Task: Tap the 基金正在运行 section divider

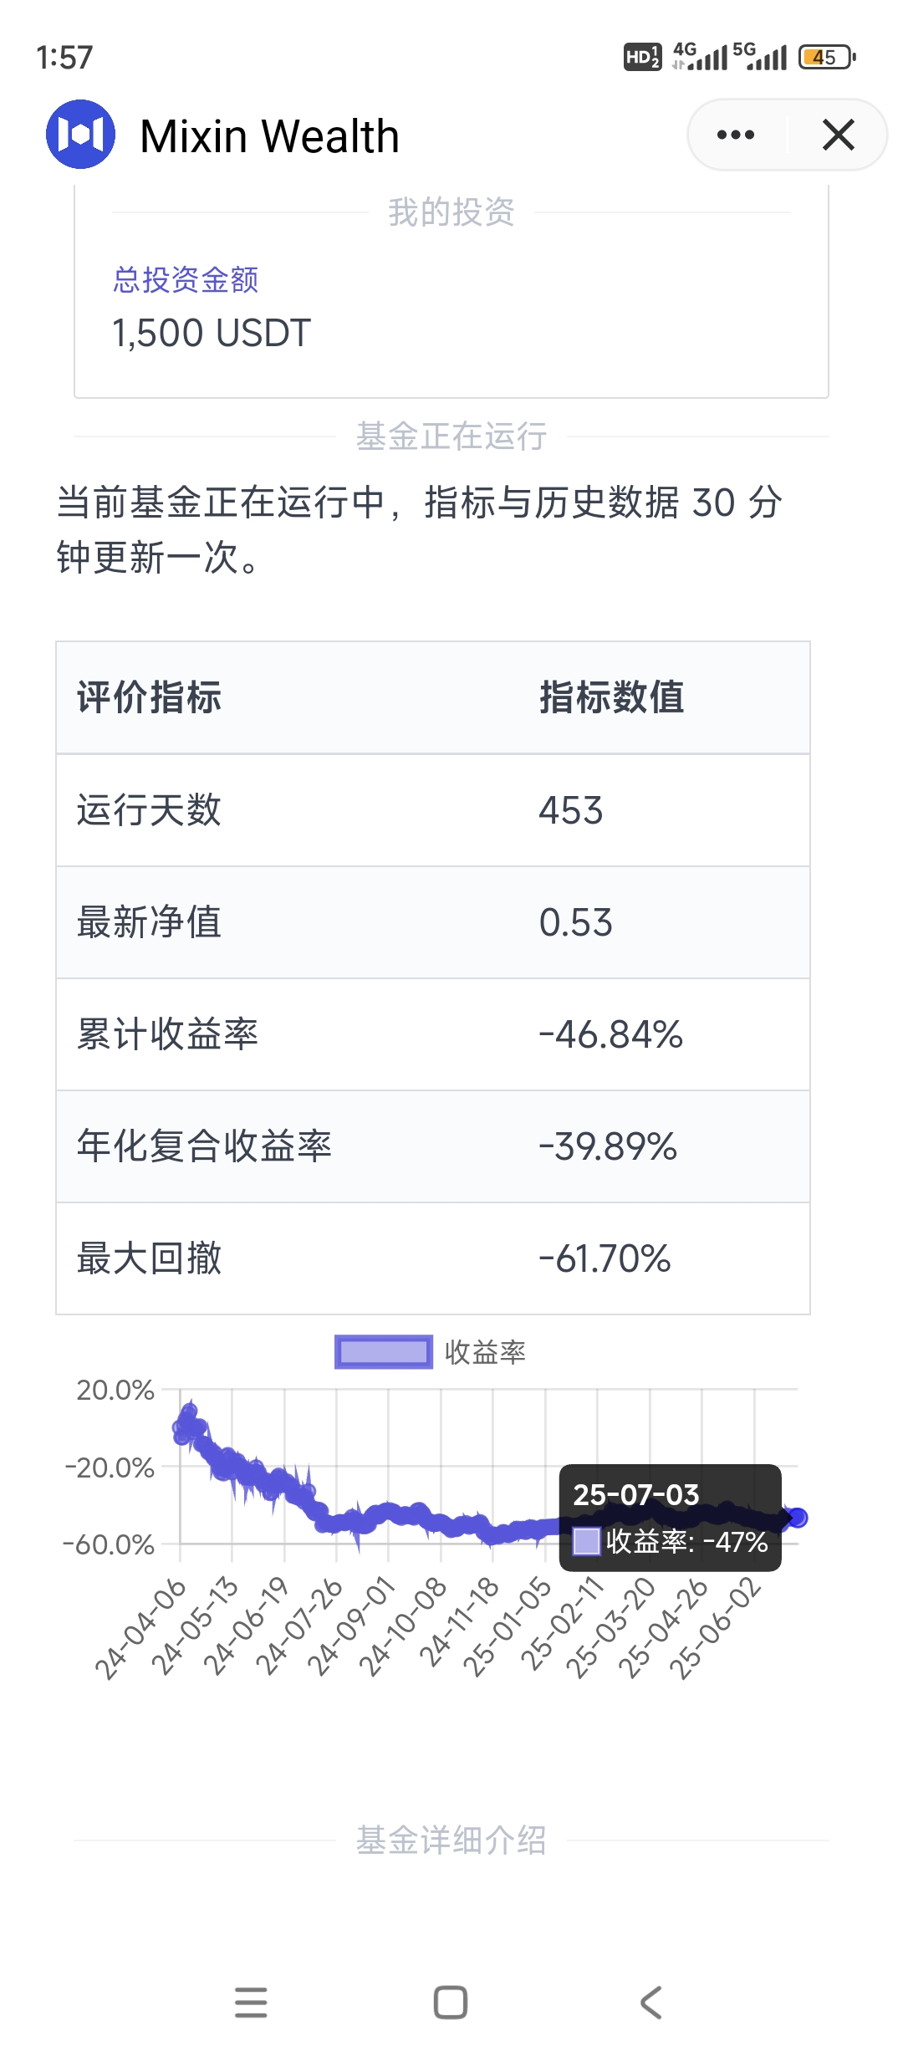Action: (x=451, y=436)
